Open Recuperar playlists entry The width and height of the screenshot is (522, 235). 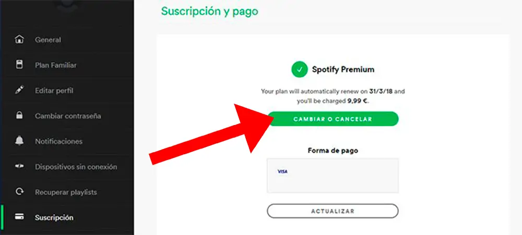click(67, 192)
